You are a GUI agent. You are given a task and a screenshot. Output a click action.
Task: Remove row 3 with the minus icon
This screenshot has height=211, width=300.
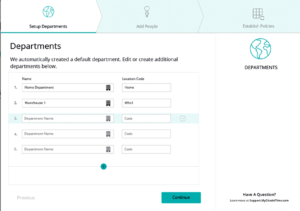(183, 119)
